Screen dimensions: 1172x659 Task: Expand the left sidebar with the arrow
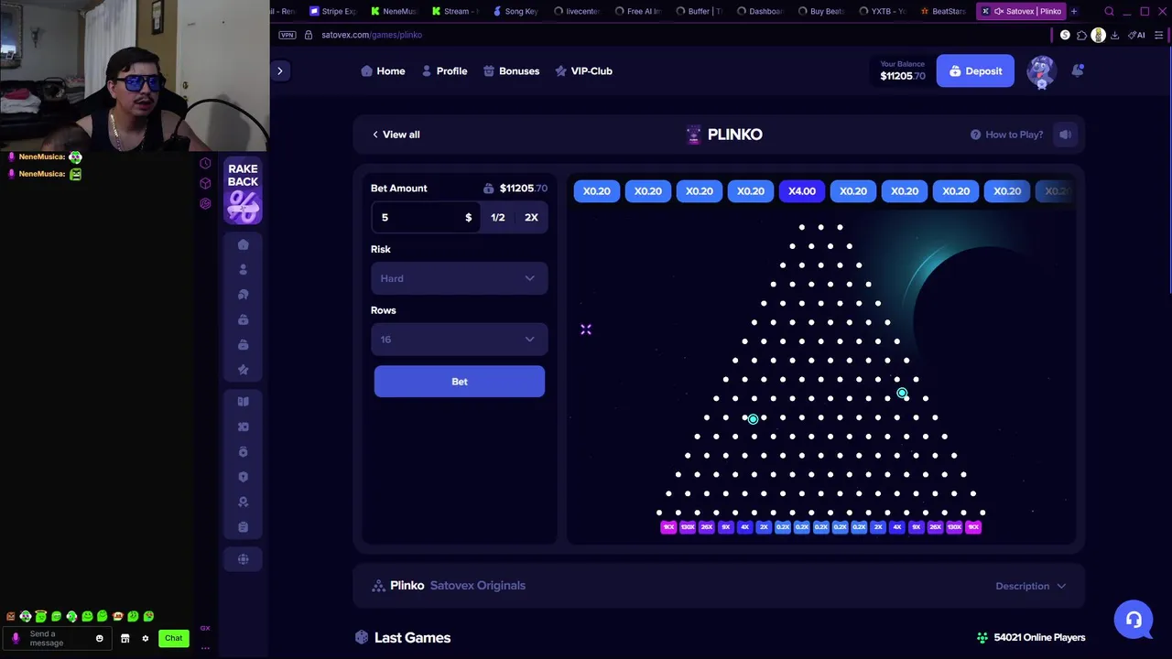(x=280, y=70)
